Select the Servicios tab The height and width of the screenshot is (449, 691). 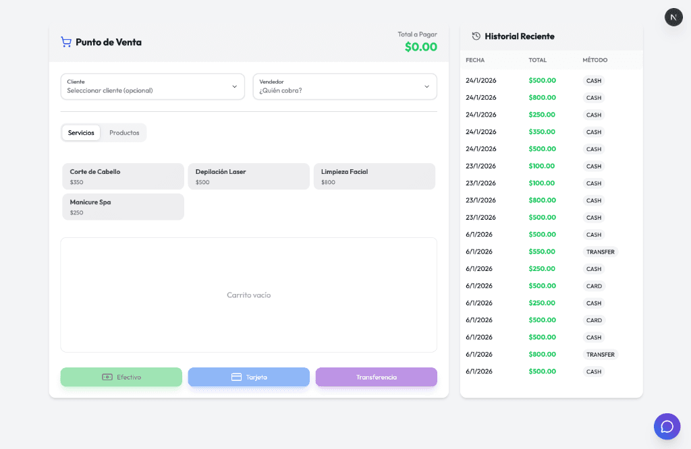click(80, 132)
